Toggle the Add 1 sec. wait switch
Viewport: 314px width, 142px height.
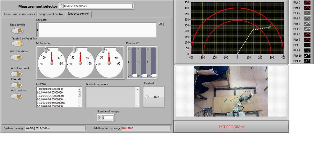(16, 74)
